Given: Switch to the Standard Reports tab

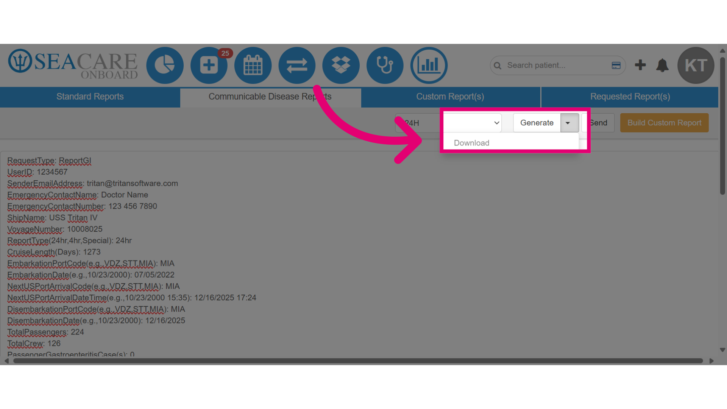Looking at the screenshot, I should tap(90, 97).
